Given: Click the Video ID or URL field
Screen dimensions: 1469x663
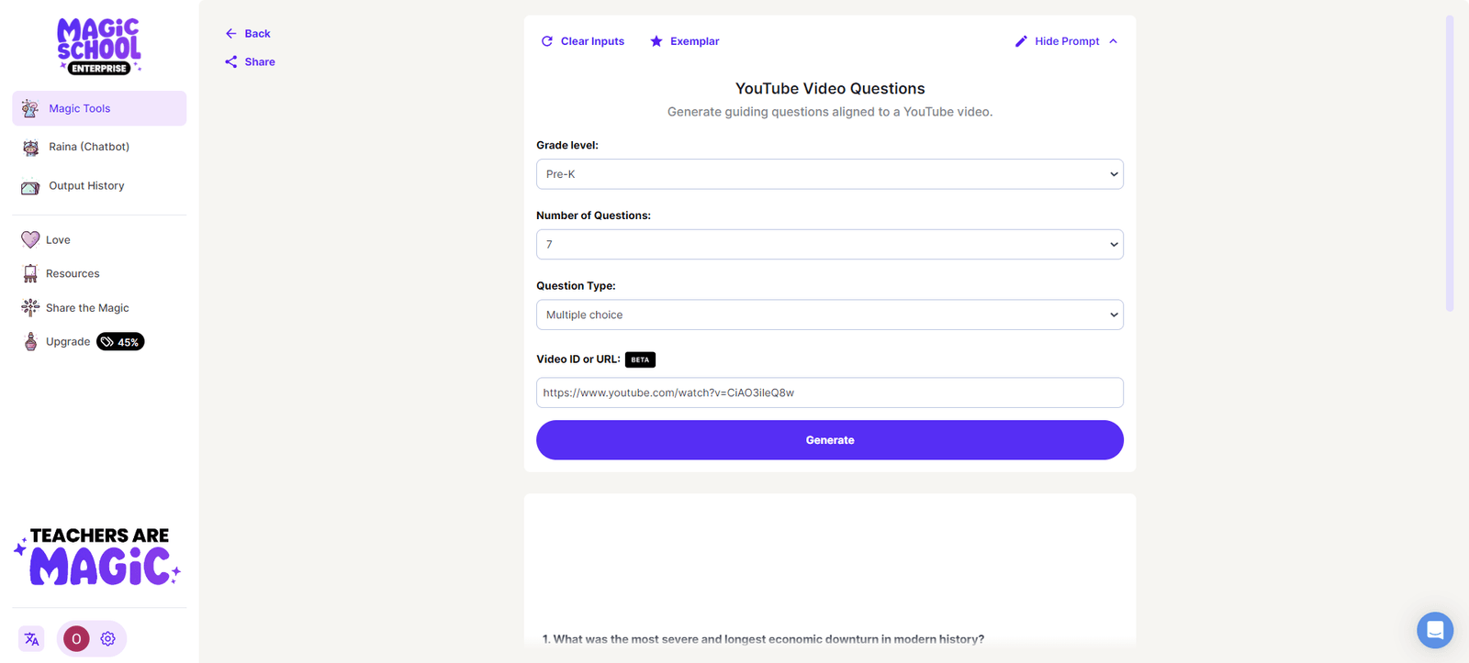Looking at the screenshot, I should (829, 392).
